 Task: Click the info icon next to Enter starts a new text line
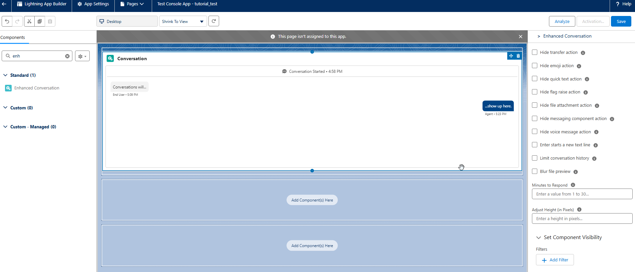[x=596, y=145]
